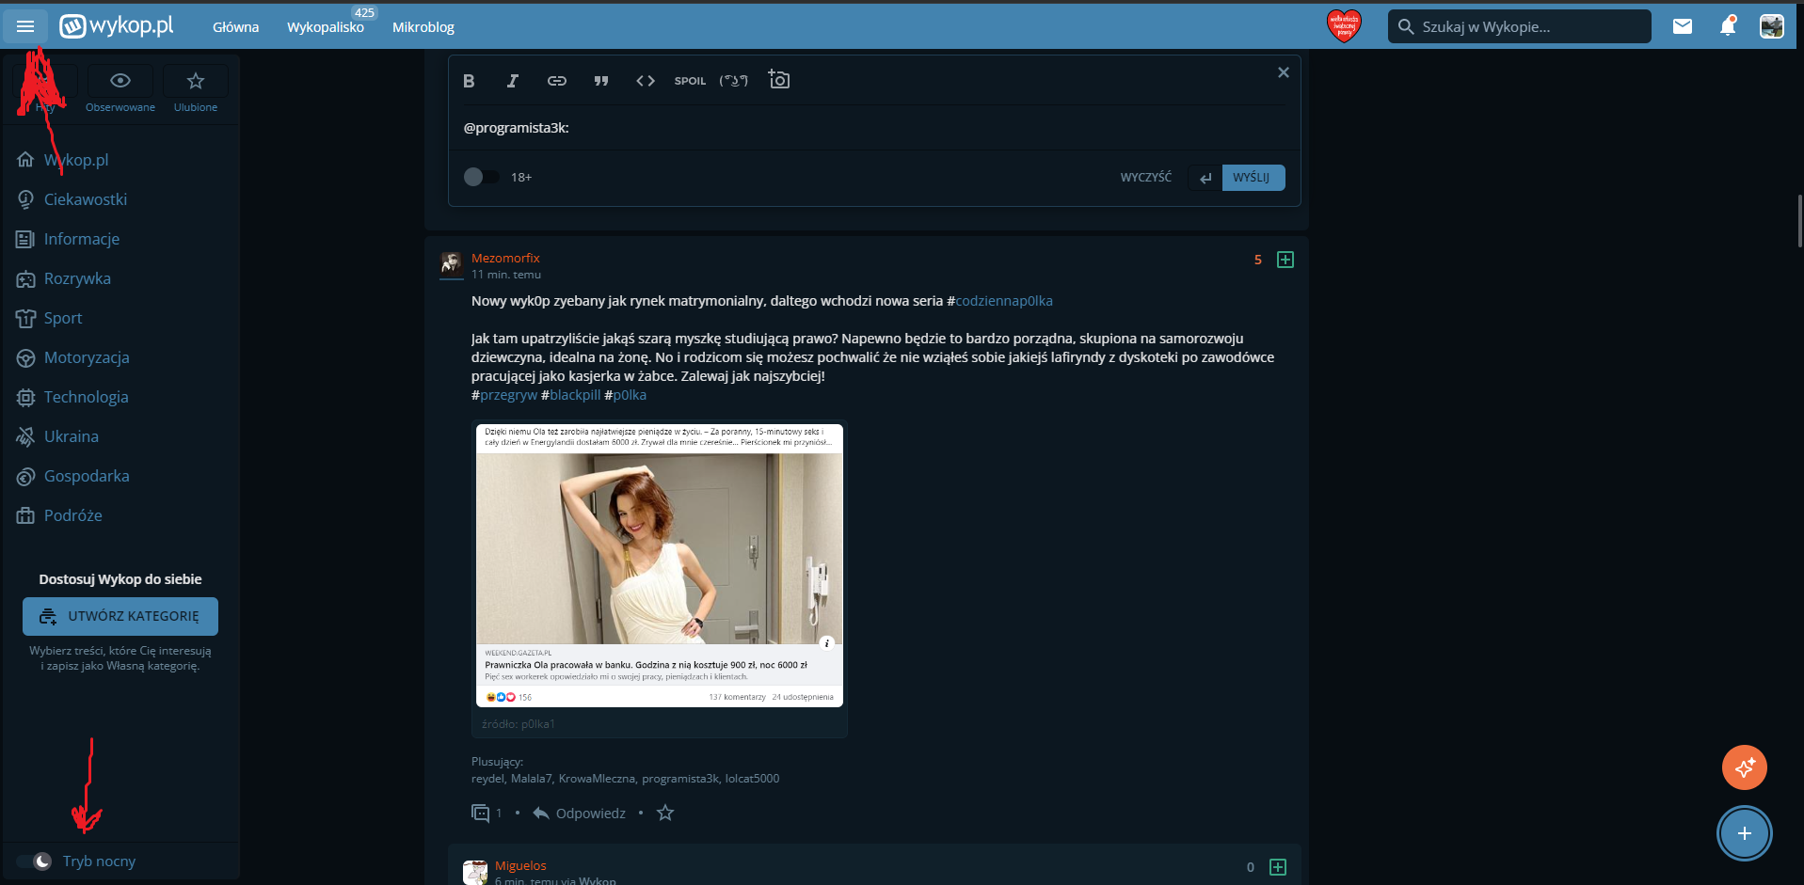Image resolution: width=1804 pixels, height=885 pixels.
Task: Go to the Wykopalisko tab
Action: pos(325,27)
